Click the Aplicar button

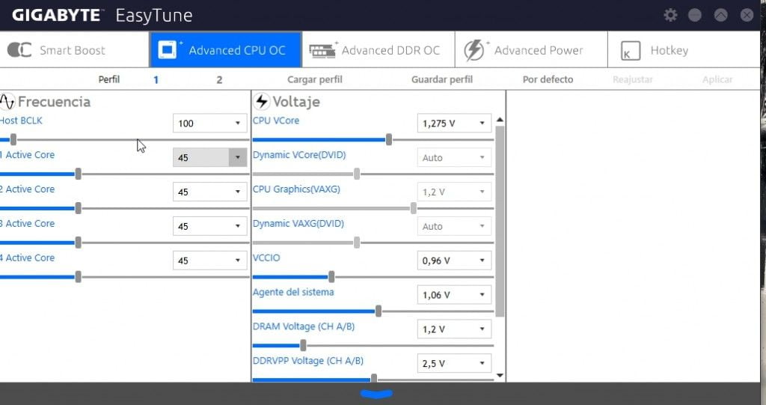(x=717, y=79)
